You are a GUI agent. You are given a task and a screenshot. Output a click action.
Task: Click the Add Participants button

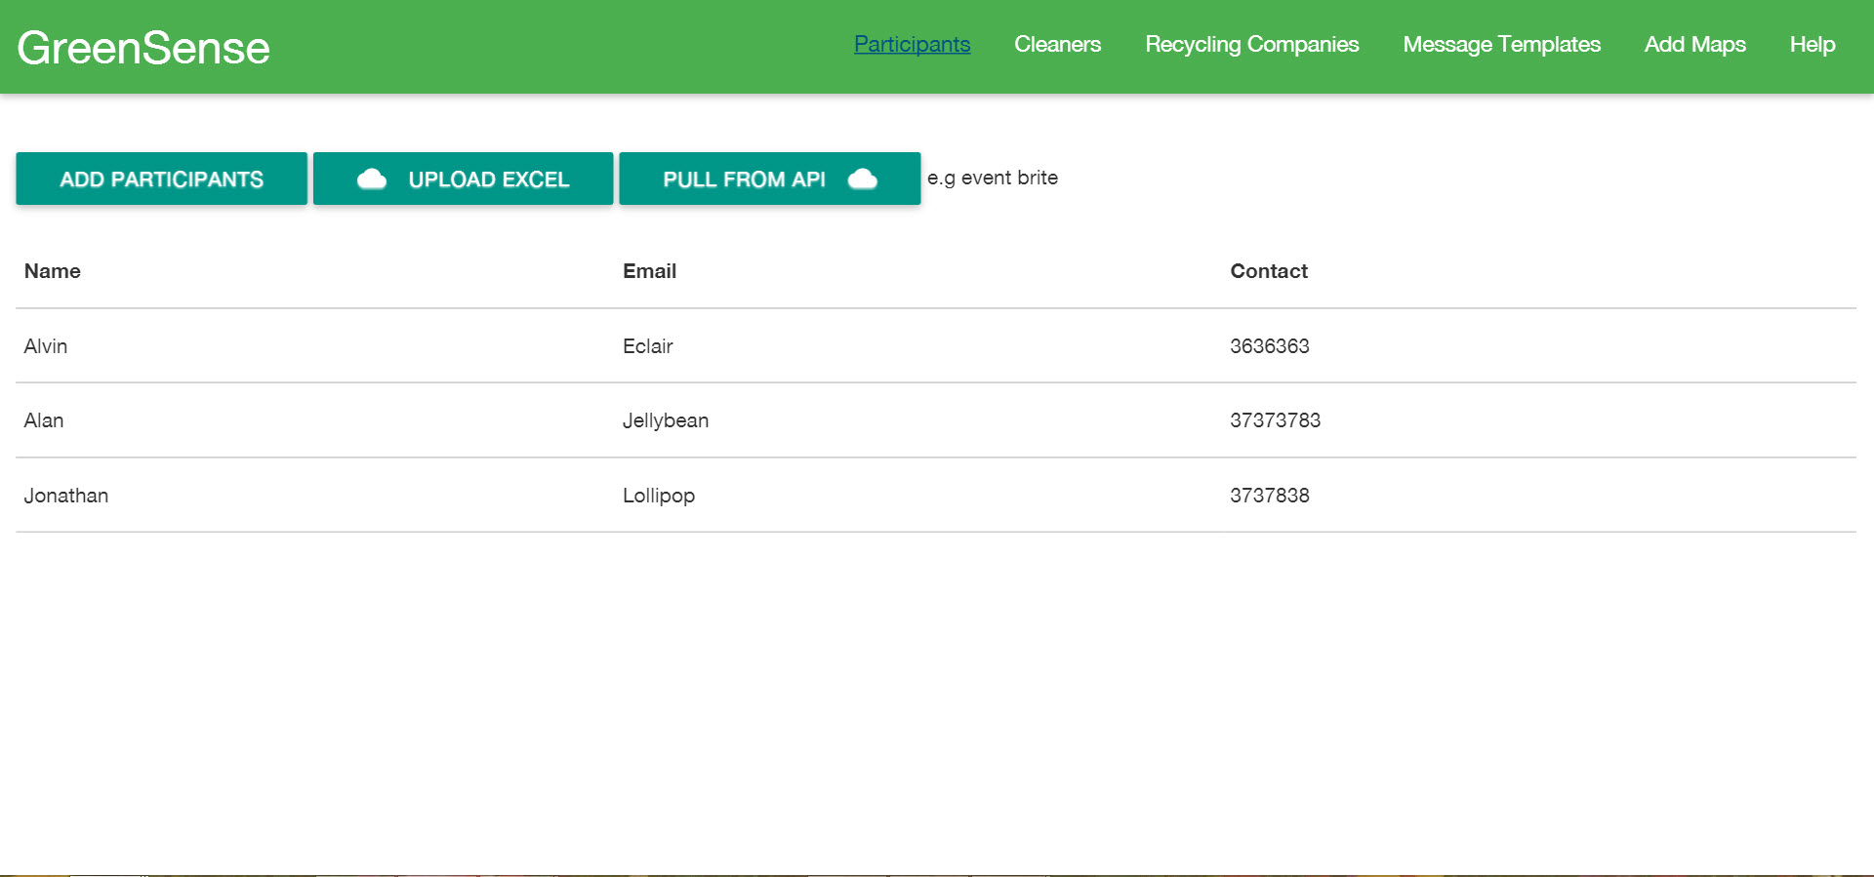161,179
